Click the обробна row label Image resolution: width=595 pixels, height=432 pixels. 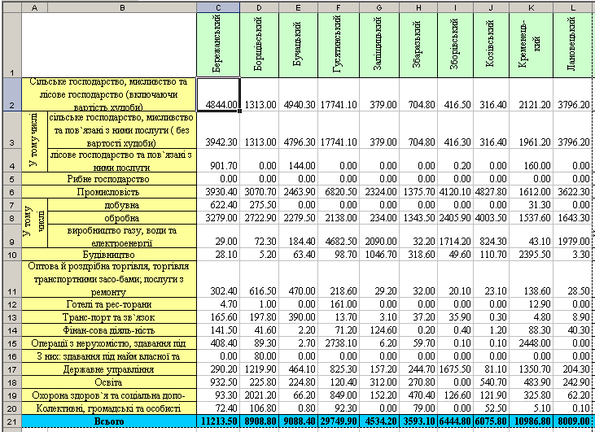[x=122, y=218]
